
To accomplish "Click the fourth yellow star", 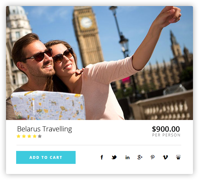I will (x=34, y=136).
